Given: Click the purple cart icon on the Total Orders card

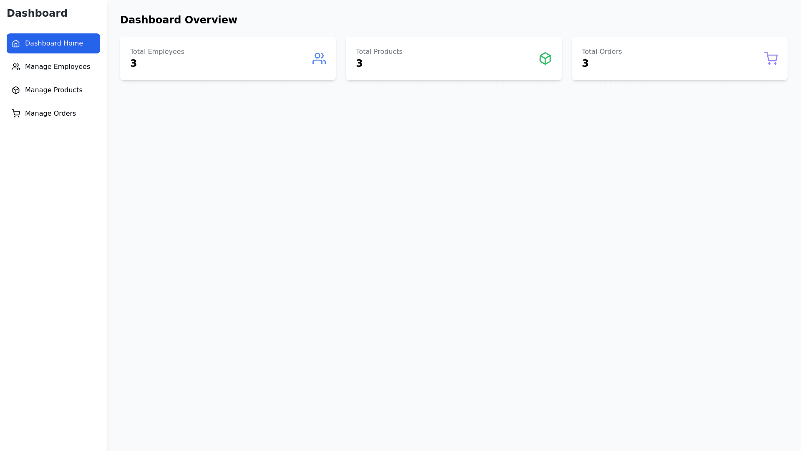Looking at the screenshot, I should 771,58.
